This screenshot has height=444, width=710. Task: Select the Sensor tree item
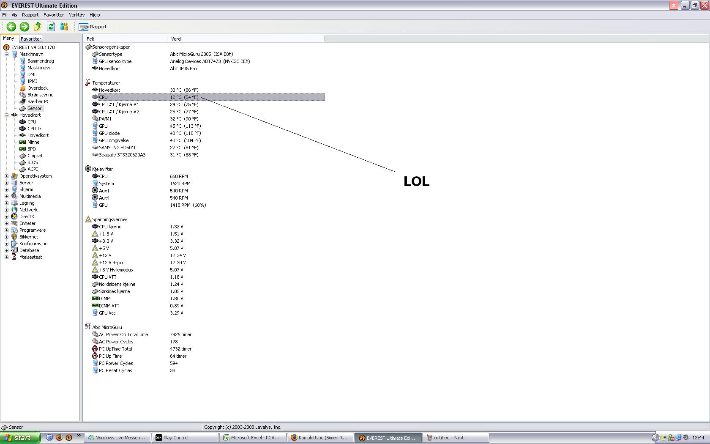[x=35, y=108]
